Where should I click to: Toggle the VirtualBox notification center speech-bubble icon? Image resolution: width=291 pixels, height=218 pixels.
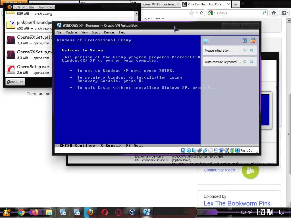coord(206,41)
